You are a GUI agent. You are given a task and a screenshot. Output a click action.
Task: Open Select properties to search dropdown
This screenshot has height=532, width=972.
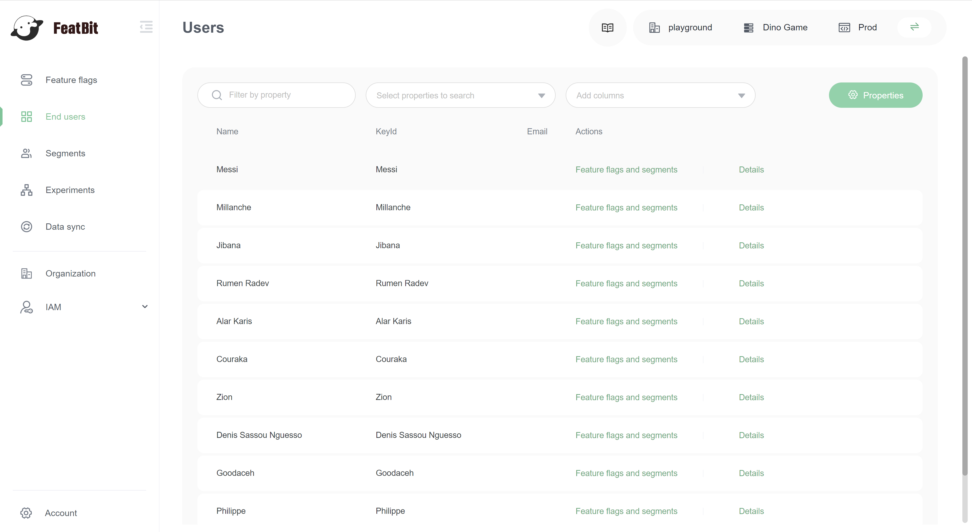coord(460,95)
